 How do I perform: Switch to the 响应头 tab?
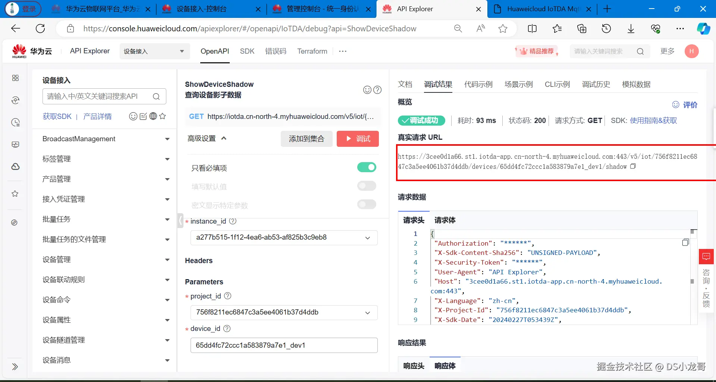(414, 366)
